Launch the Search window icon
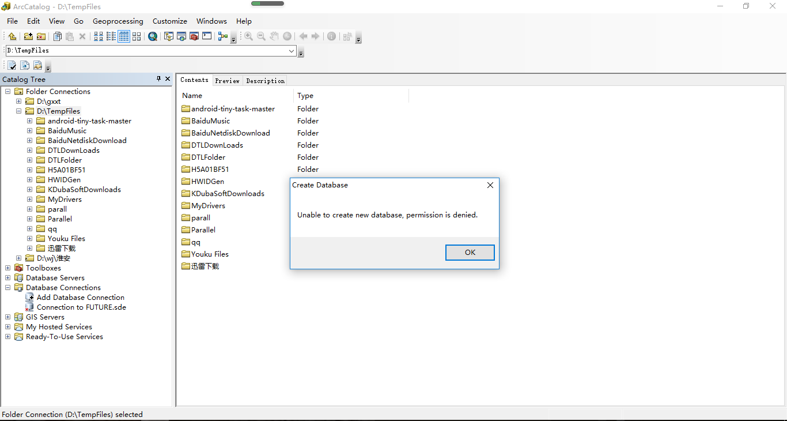 pos(152,36)
